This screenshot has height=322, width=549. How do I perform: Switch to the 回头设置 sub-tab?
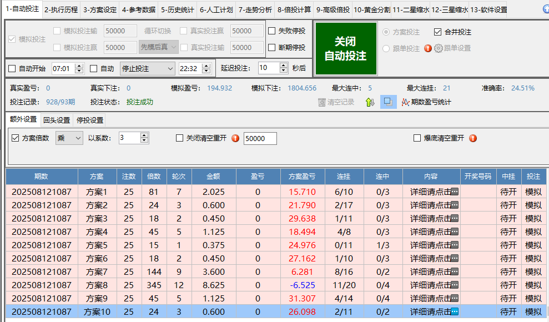pos(57,120)
